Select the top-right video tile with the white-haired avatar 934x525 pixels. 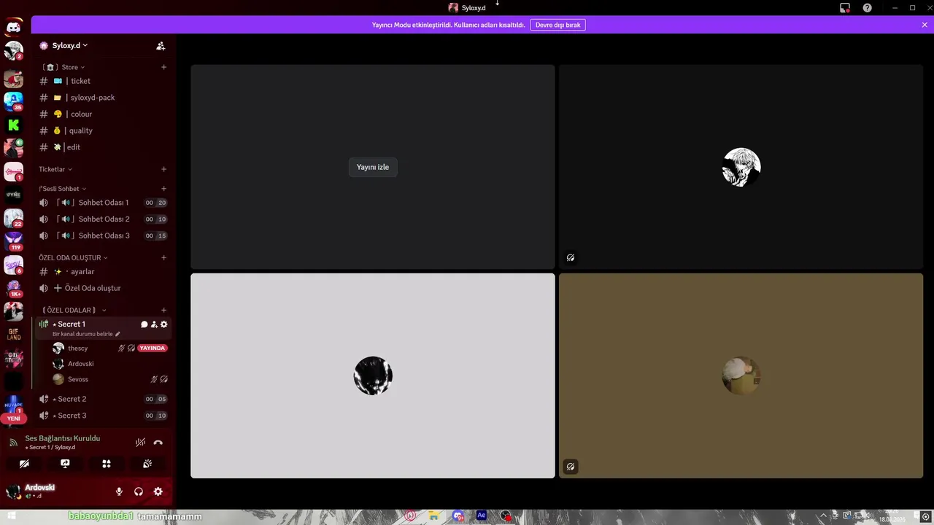(x=741, y=167)
